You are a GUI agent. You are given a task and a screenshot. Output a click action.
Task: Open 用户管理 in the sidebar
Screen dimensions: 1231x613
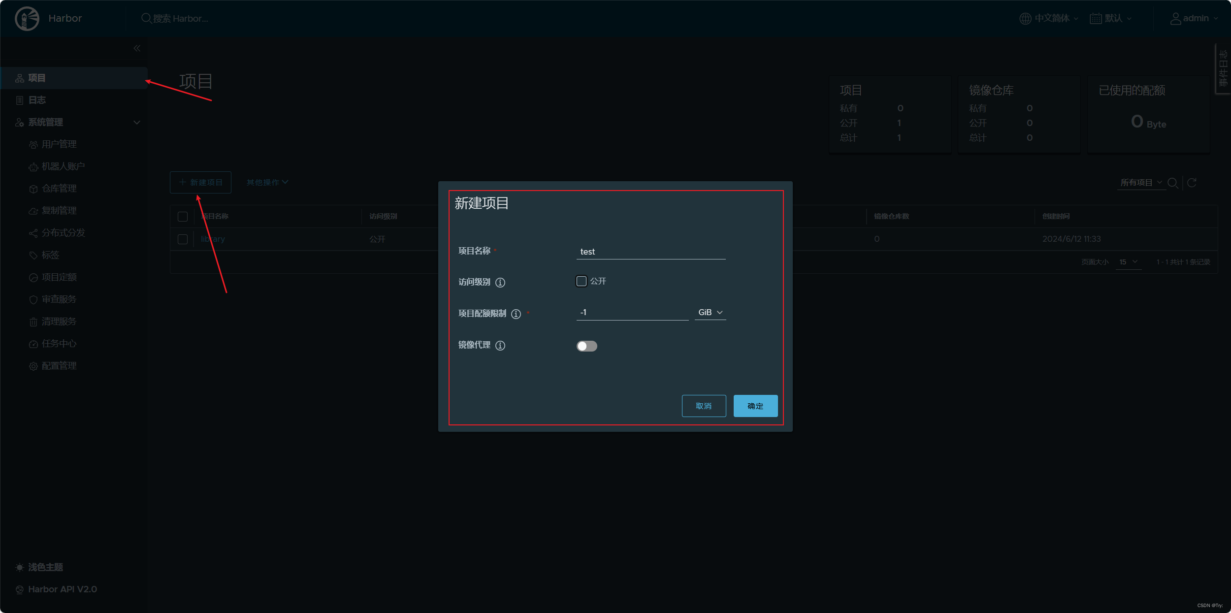(x=59, y=144)
